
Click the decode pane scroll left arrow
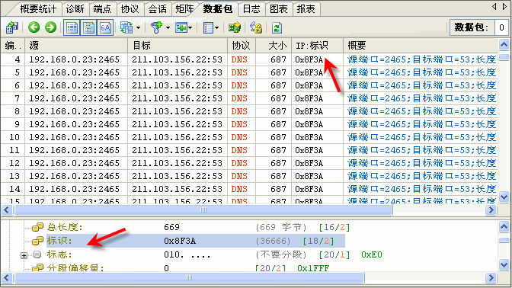click(7, 278)
